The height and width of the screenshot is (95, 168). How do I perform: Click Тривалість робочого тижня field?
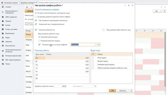click(x=61, y=86)
